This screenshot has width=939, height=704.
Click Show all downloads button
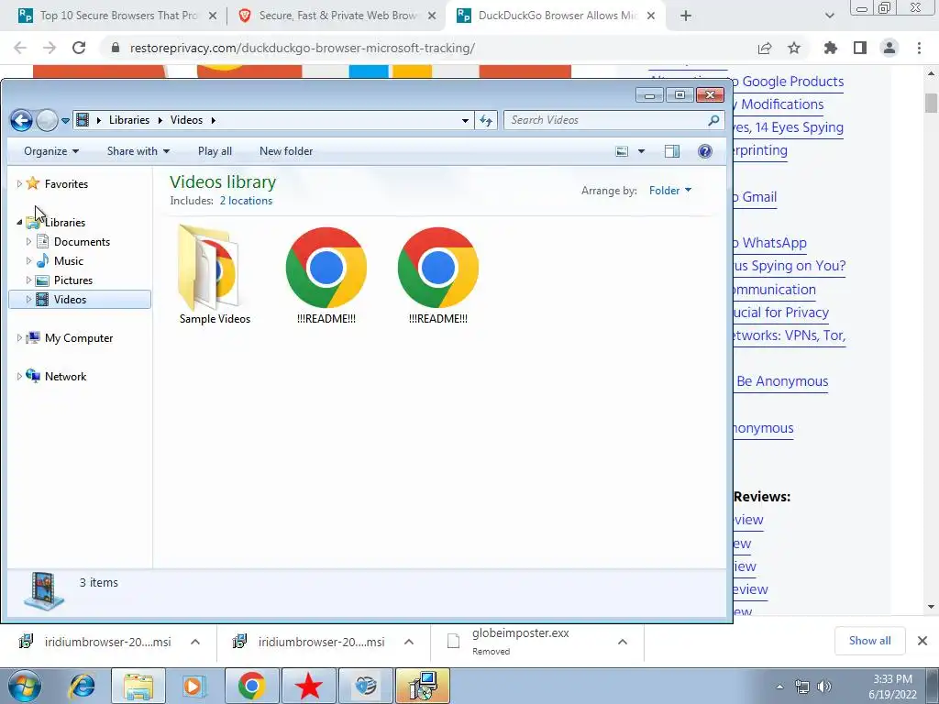[x=869, y=641]
